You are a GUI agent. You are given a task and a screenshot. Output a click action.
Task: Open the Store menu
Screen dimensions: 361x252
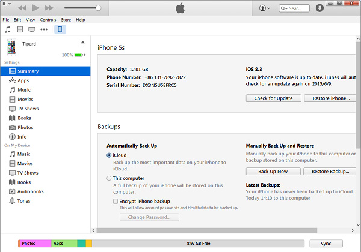(66, 20)
